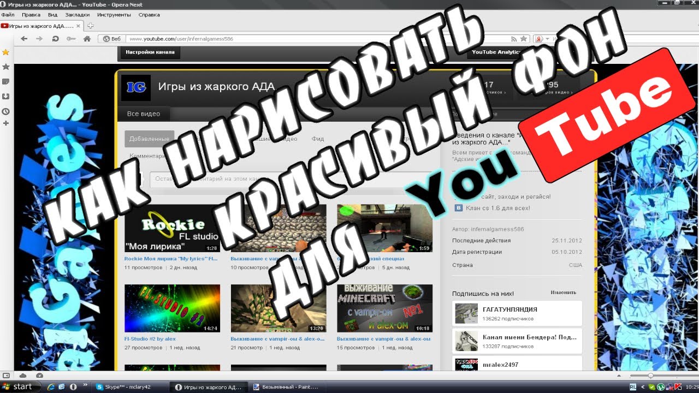This screenshot has width=699, height=393.
Task: Open the Настройки канала button
Action: tap(150, 52)
